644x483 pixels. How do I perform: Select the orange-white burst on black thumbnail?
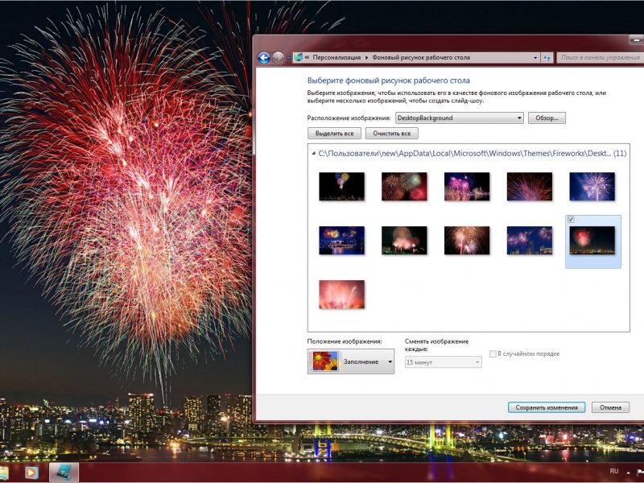(x=467, y=240)
